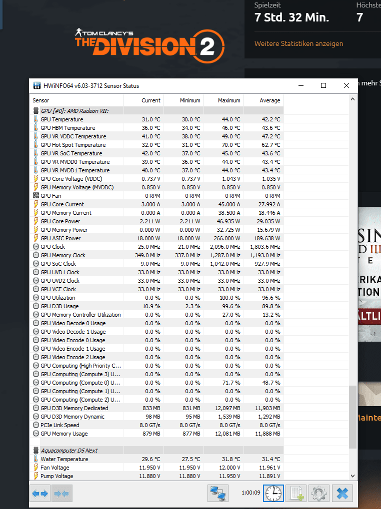
Task: Click the GPU SoC Clock row icon
Action: [x=35, y=263]
